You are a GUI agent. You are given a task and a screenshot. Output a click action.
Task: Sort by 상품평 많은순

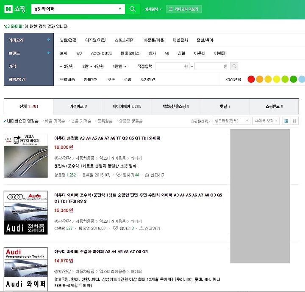click(130, 121)
